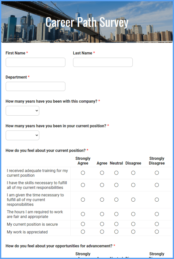The image size is (174, 259).
Task: Select Strongly Disagree for my work is appreciated
Action: click(157, 232)
